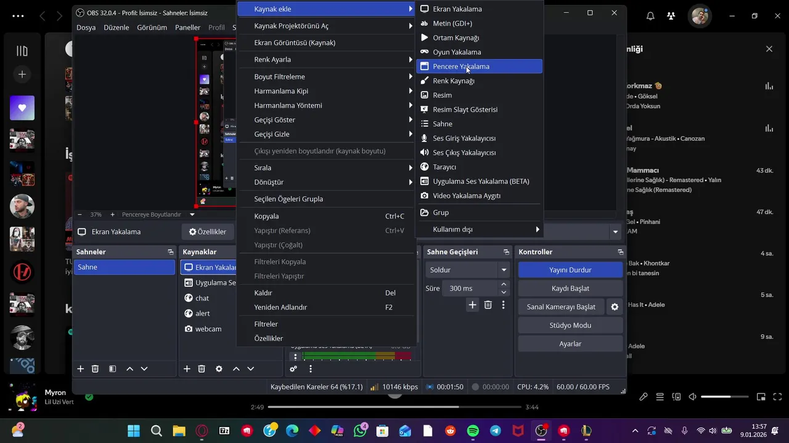Open audio mixer three-dot menu
Image resolution: width=789 pixels, height=443 pixels.
pos(311,369)
